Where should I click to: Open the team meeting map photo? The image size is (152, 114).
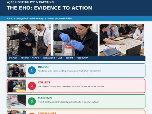click(x=122, y=40)
